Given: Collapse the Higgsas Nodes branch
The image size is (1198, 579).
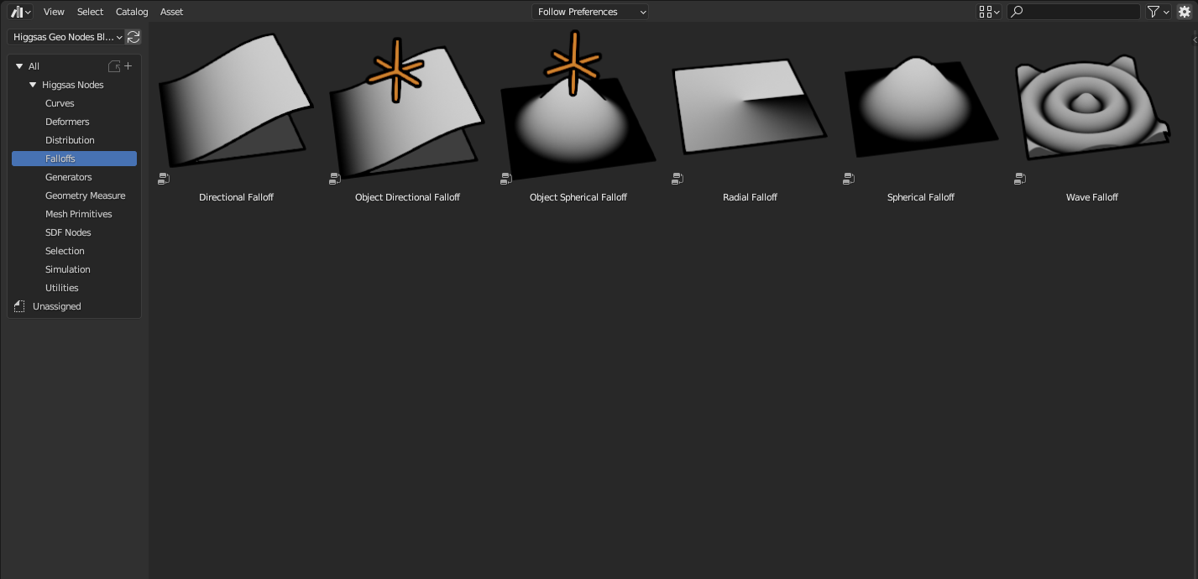Looking at the screenshot, I should click(33, 85).
